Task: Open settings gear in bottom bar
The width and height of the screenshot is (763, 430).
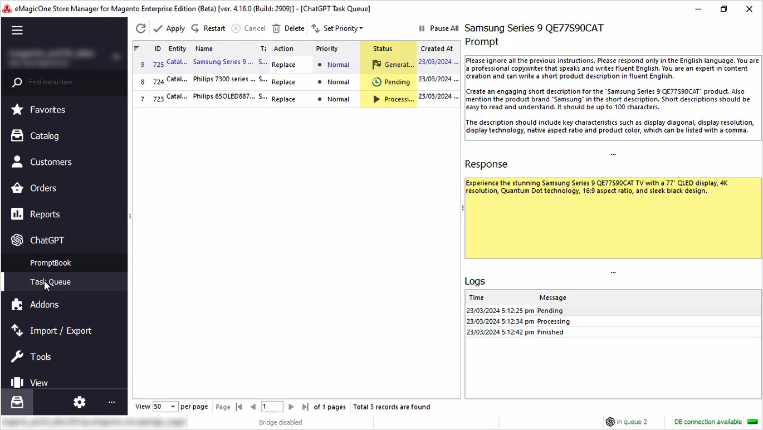Action: [x=80, y=402]
